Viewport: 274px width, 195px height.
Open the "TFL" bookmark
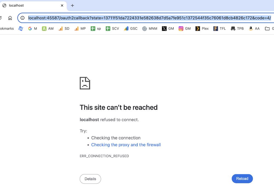219,28
